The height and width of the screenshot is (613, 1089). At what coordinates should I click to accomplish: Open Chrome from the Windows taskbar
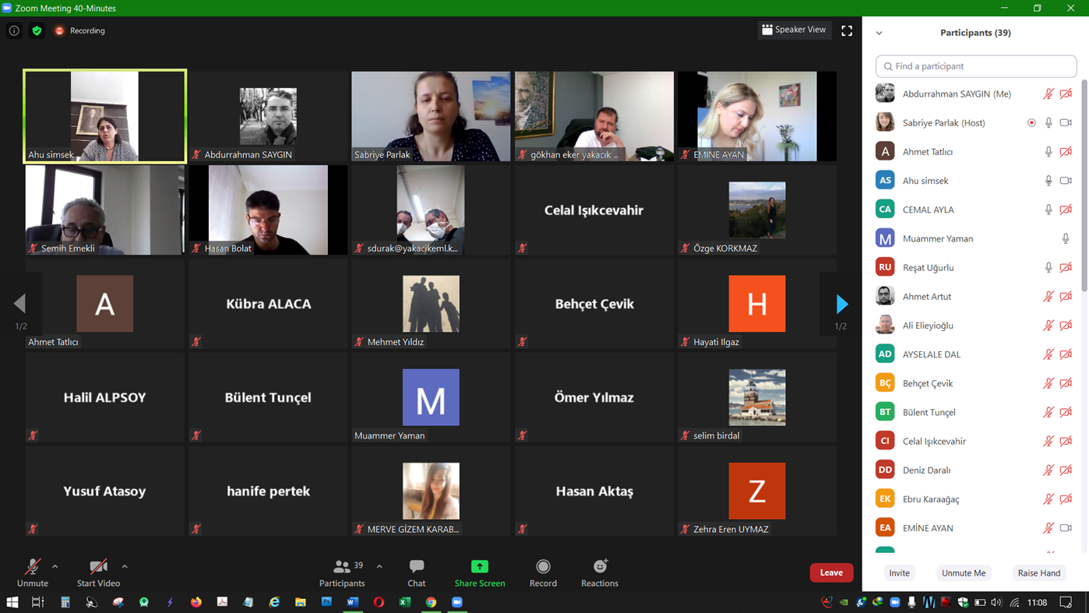click(431, 602)
